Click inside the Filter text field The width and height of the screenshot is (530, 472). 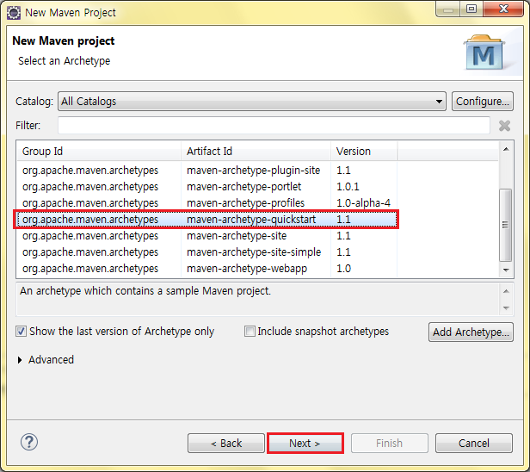(x=274, y=126)
